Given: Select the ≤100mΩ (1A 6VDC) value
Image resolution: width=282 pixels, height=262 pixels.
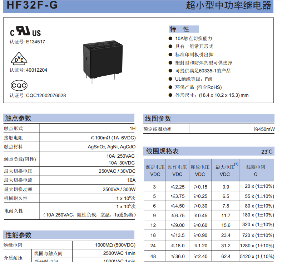Looking at the screenshot, I should pos(113,138).
